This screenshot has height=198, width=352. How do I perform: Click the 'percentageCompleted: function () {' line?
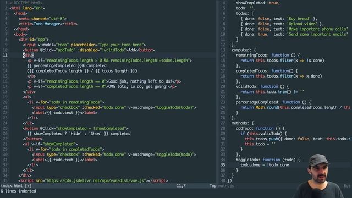pos(273,102)
